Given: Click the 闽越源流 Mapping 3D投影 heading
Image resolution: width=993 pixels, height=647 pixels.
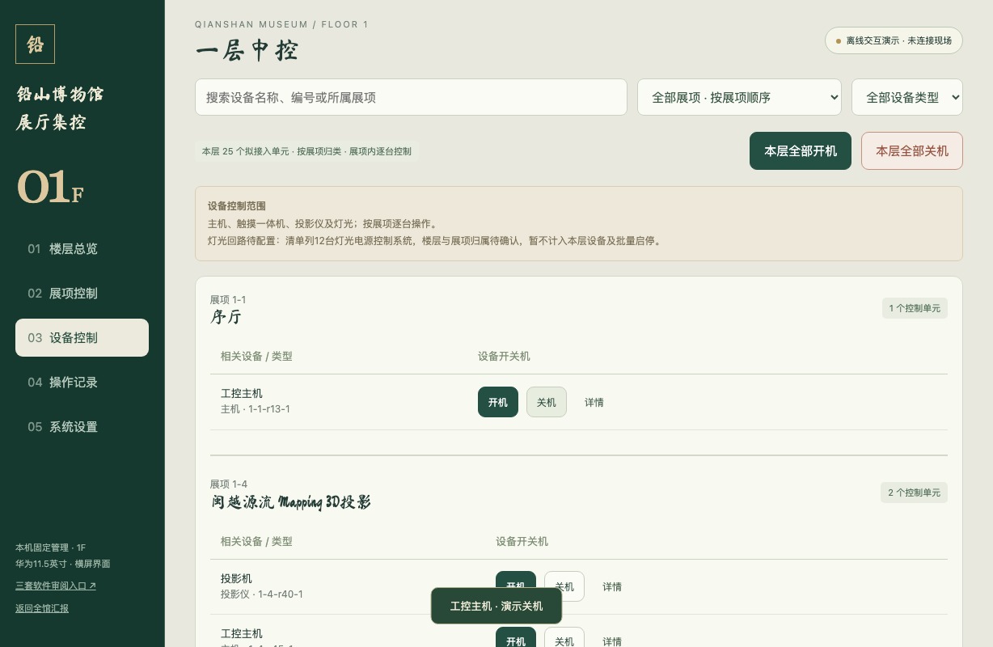Looking at the screenshot, I should click(291, 502).
